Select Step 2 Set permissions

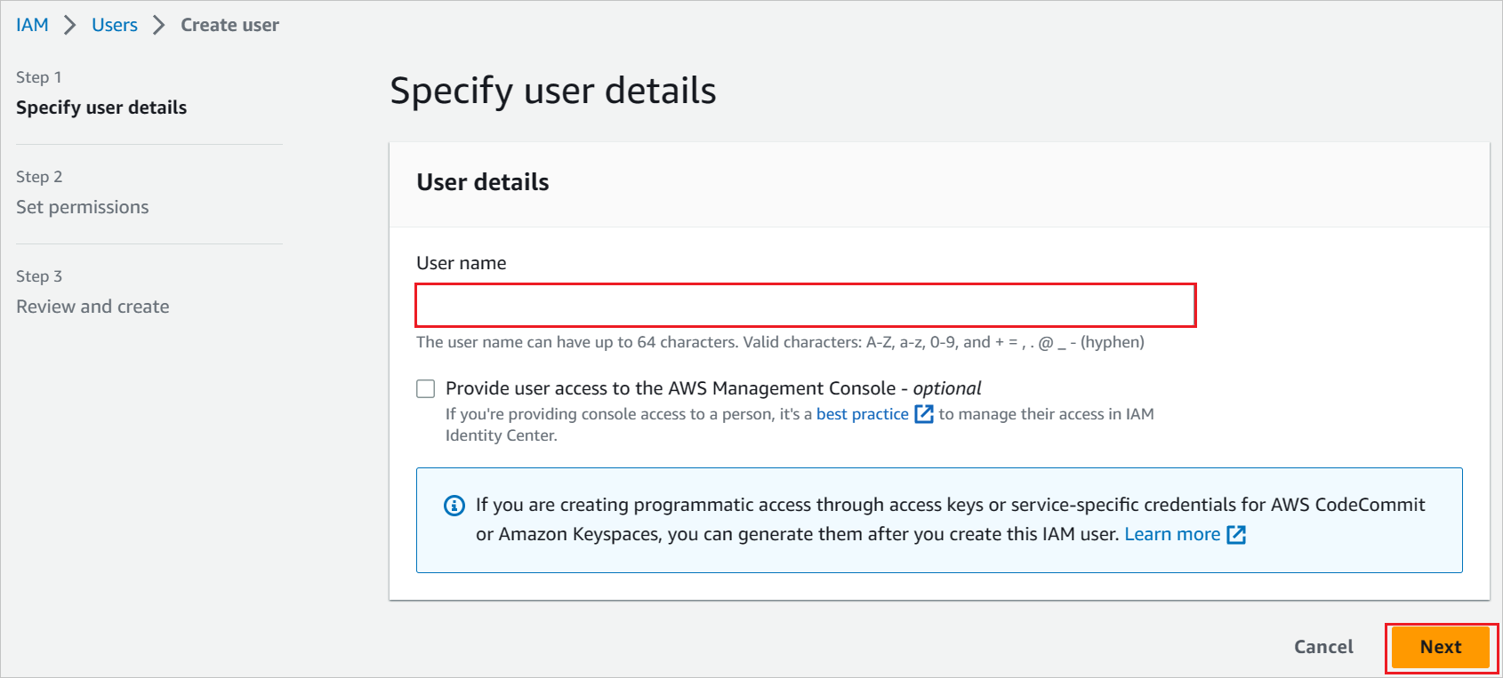pos(83,207)
